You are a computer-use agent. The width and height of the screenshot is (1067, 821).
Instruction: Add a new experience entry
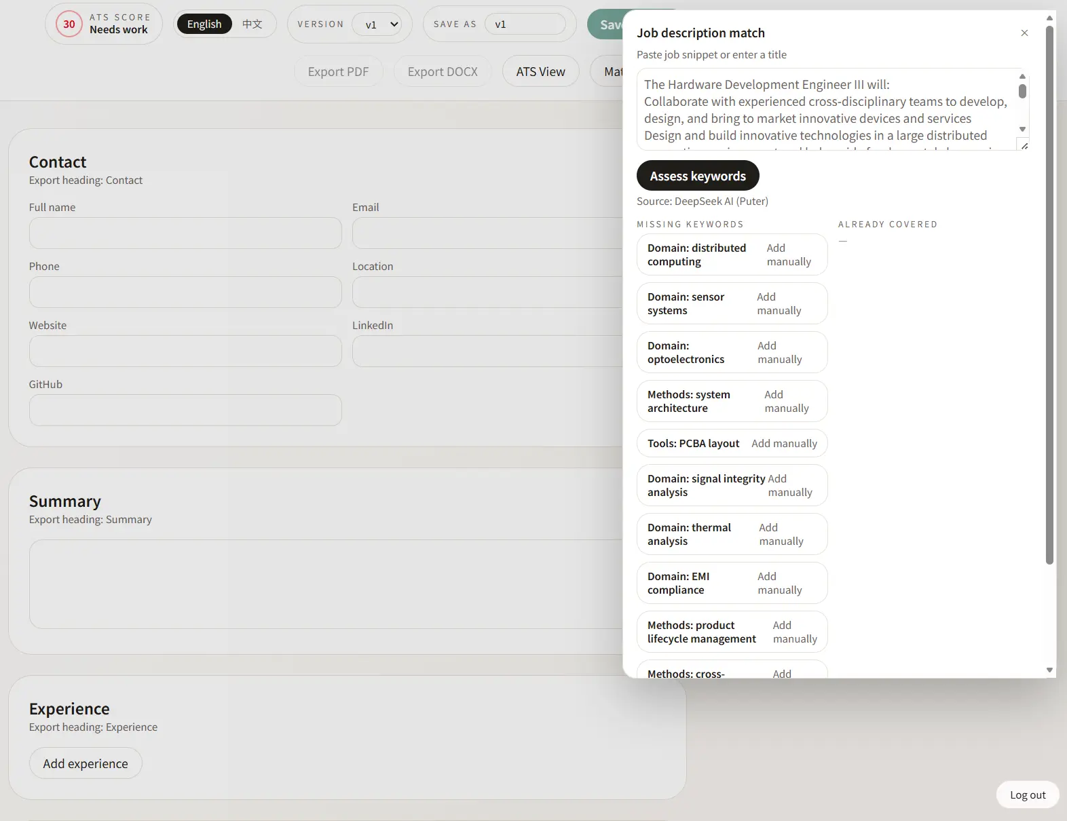[x=86, y=763]
